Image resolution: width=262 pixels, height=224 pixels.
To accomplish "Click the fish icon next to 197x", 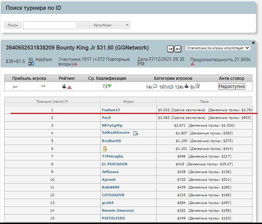I will pyautogui.click(x=170, y=87).
